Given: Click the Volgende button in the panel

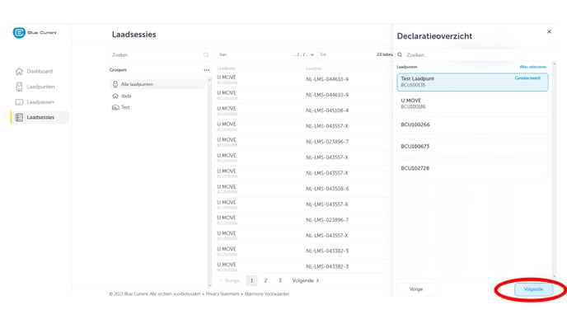Looking at the screenshot, I should tap(533, 289).
